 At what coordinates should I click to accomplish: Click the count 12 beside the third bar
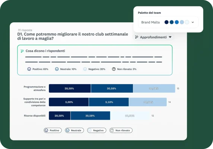click(x=153, y=116)
